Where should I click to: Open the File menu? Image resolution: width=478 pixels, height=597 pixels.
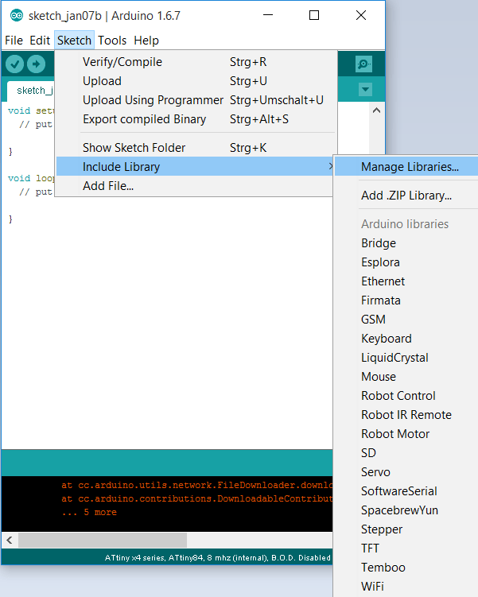pyautogui.click(x=14, y=41)
